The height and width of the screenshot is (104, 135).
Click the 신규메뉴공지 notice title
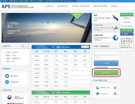(98, 35)
